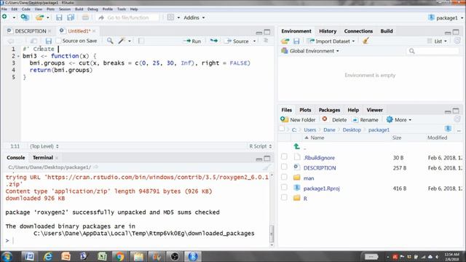Click the Run button

(x=192, y=41)
